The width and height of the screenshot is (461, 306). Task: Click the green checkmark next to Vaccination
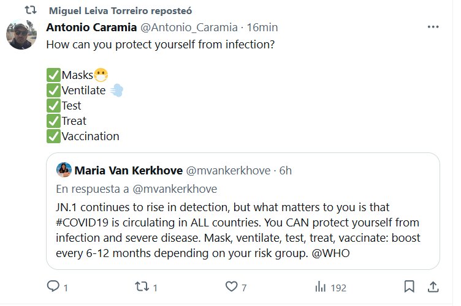53,136
